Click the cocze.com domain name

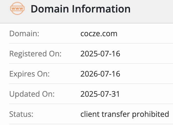(x=99, y=34)
